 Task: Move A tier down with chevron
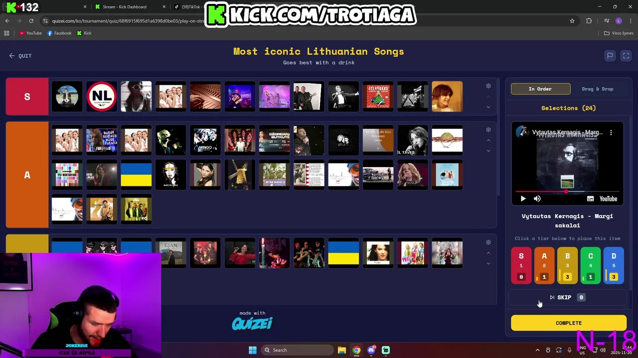(x=488, y=151)
